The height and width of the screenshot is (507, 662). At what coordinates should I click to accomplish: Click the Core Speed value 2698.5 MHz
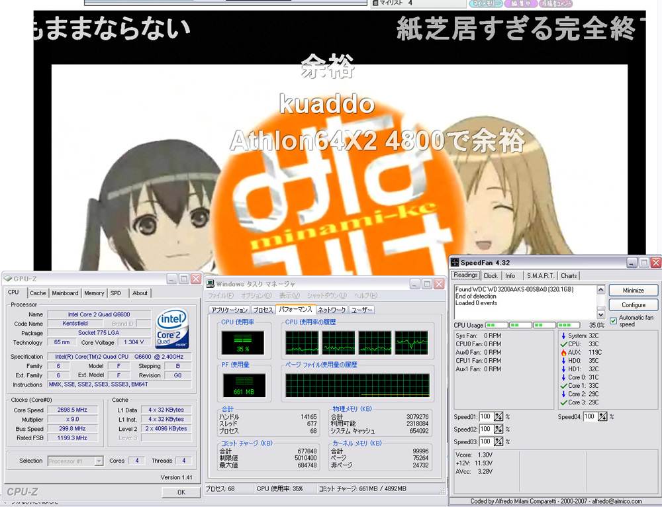(x=72, y=410)
